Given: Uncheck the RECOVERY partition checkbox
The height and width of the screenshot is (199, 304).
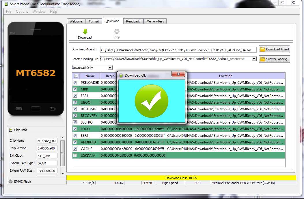Looking at the screenshot, I should click(75, 116).
